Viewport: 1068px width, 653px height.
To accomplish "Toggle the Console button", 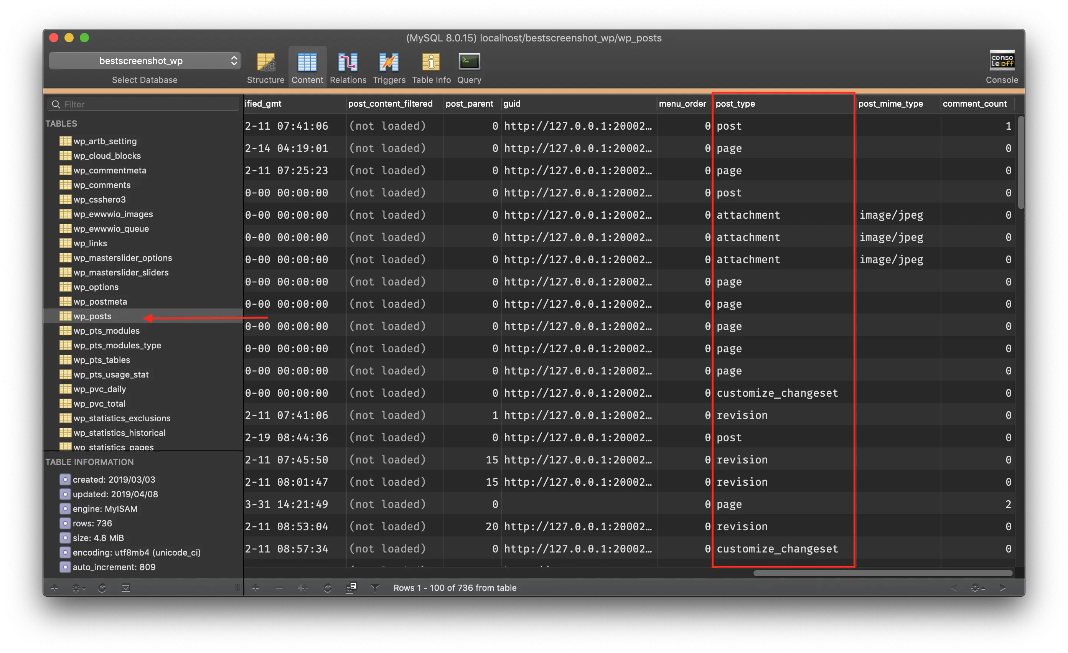I will [1002, 61].
